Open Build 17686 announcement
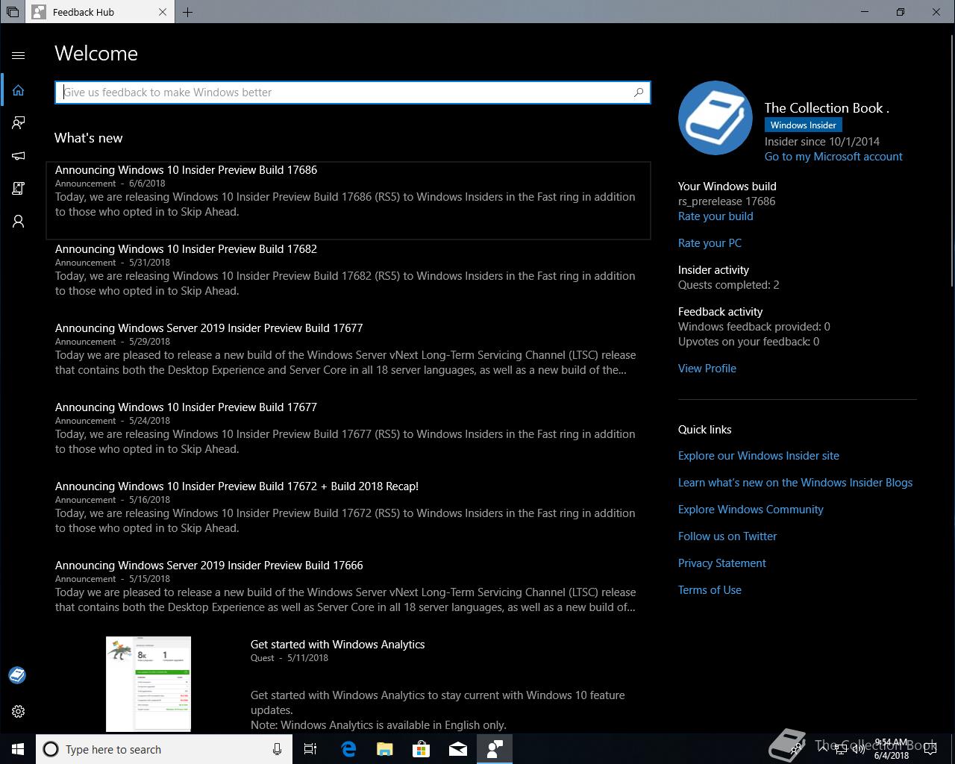 coord(348,200)
